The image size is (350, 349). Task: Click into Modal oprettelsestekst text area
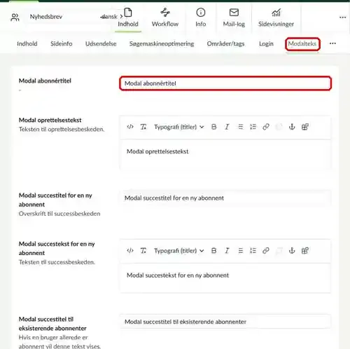coord(225,154)
